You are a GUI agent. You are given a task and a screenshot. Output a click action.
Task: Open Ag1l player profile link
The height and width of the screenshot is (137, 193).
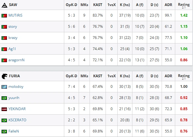click(12, 49)
